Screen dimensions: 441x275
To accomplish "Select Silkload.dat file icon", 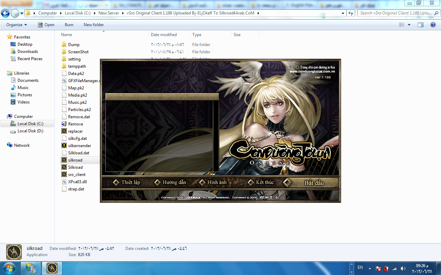I will point(64,153).
